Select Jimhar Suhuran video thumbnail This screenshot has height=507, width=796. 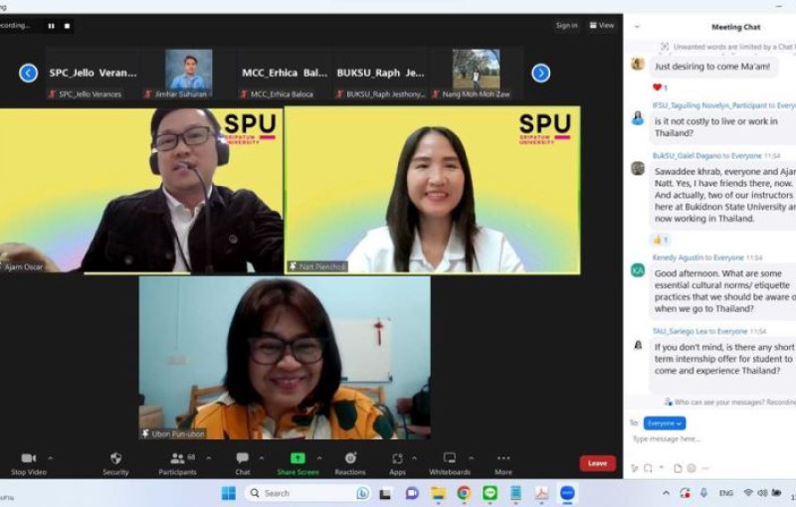click(x=189, y=74)
